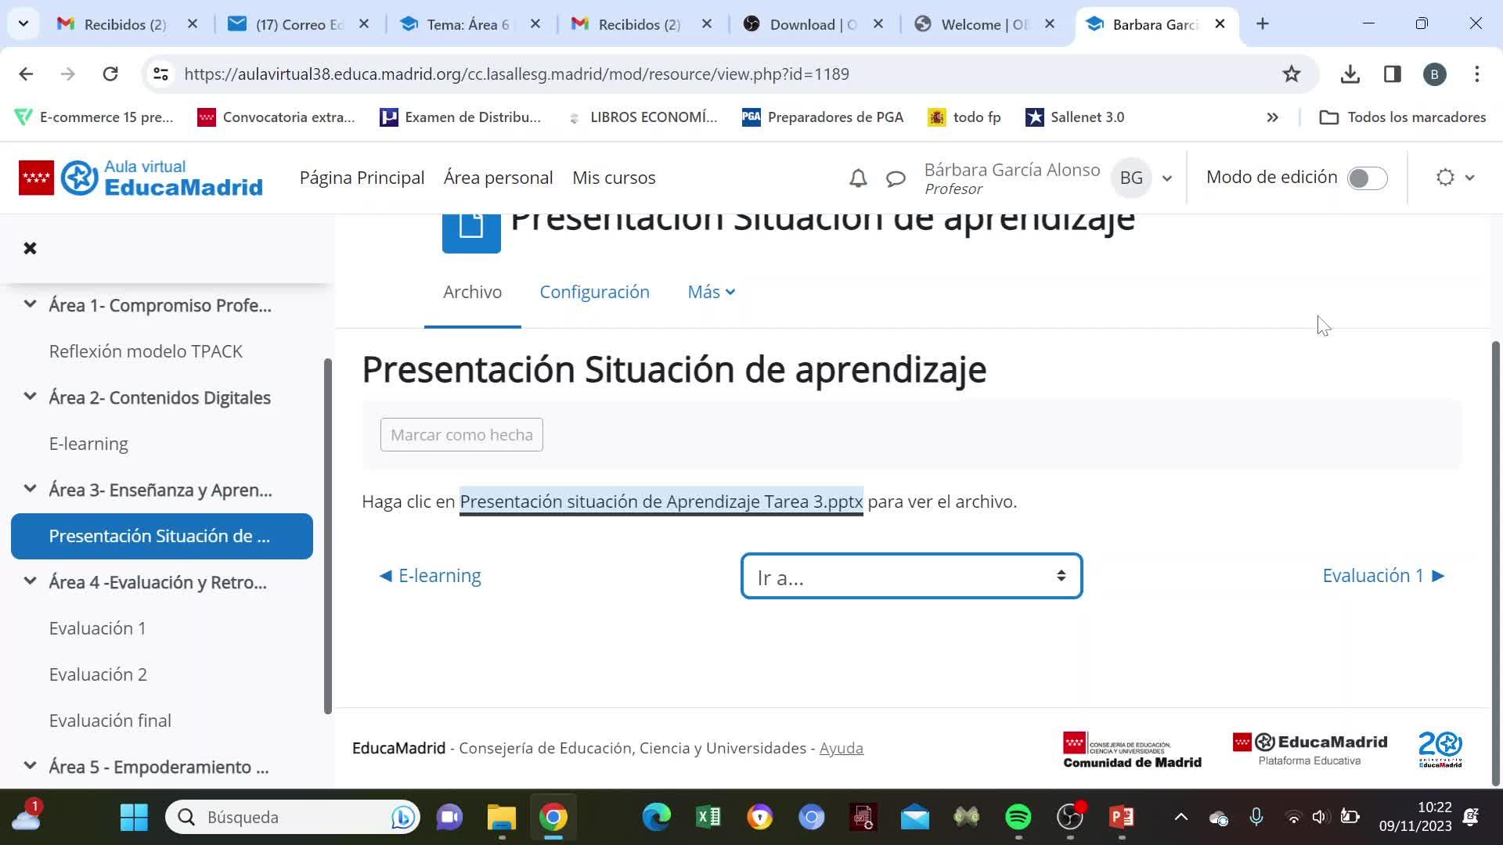The height and width of the screenshot is (845, 1503).
Task: Open the messaging chat bubble icon
Action: (896, 178)
